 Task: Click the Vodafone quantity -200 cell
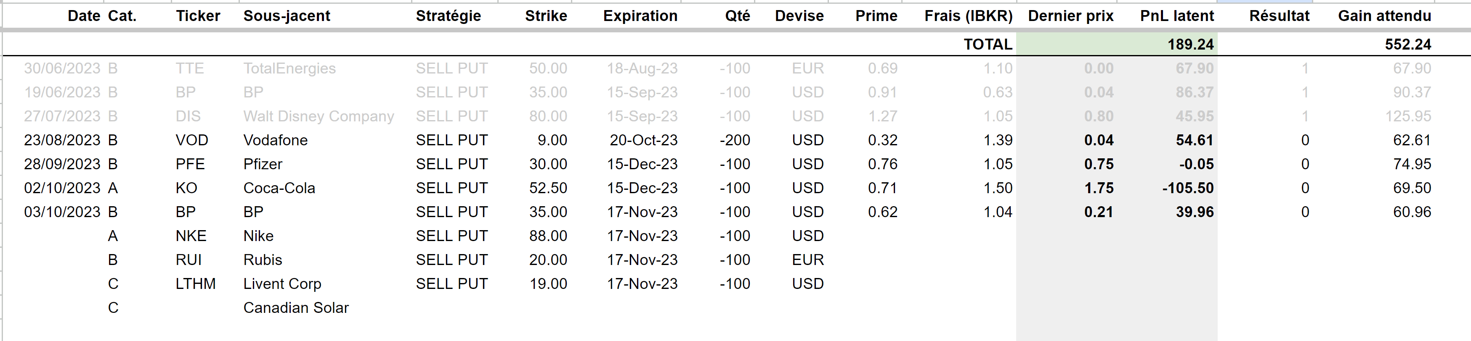pos(734,140)
